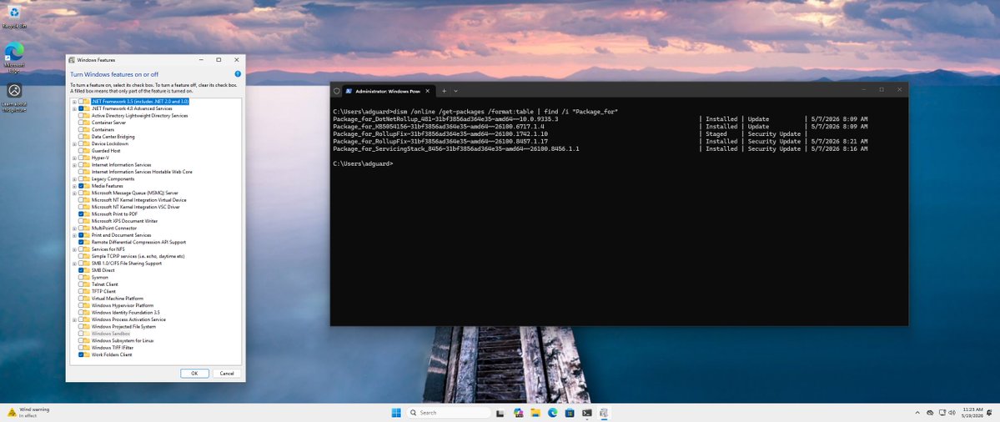
Task: Open the Microsoft Edge desktop shortcut
Action: click(x=13, y=58)
